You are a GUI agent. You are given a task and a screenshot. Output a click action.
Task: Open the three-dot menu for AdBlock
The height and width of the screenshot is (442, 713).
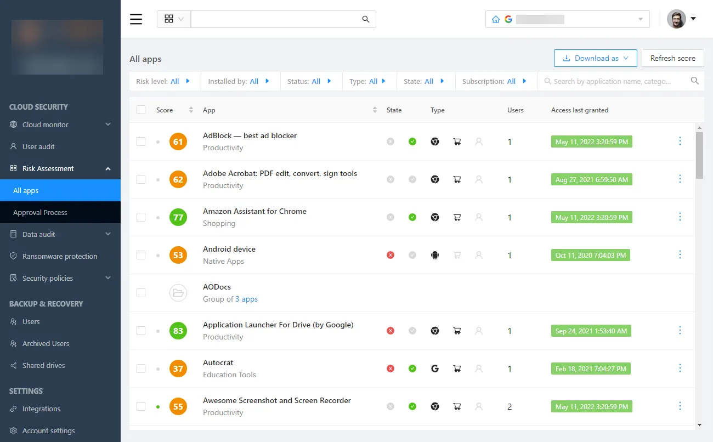(x=680, y=141)
